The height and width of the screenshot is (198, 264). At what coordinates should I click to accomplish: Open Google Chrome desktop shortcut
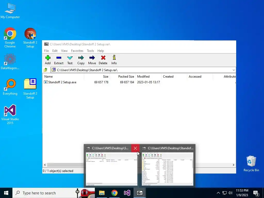coord(10,38)
